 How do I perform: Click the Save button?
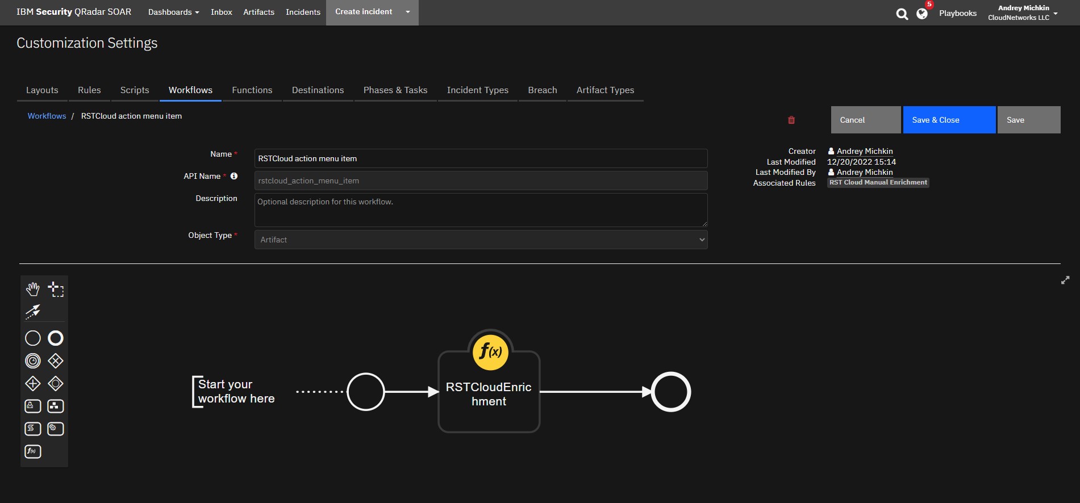pos(1029,120)
